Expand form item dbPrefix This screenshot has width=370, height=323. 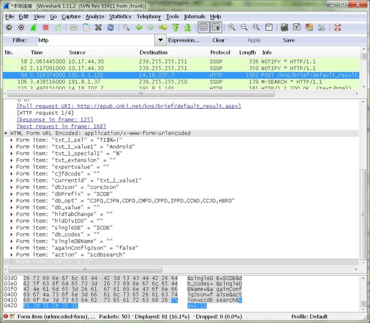[x=11, y=194]
